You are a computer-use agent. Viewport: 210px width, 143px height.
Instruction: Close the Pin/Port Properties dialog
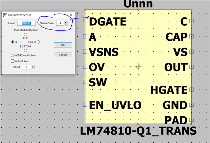pos(71,15)
